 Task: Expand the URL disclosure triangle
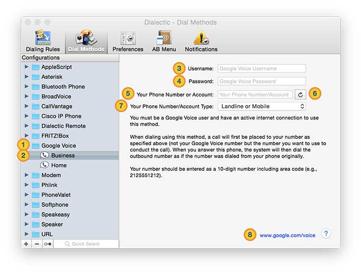coord(27,234)
